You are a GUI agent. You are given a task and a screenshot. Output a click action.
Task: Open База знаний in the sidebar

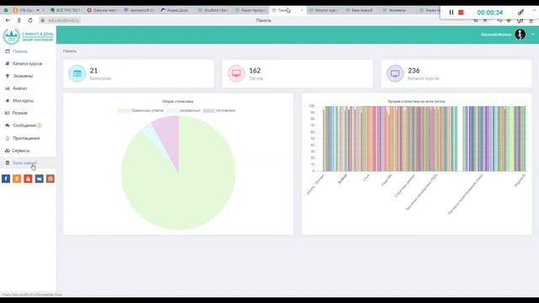click(x=24, y=162)
